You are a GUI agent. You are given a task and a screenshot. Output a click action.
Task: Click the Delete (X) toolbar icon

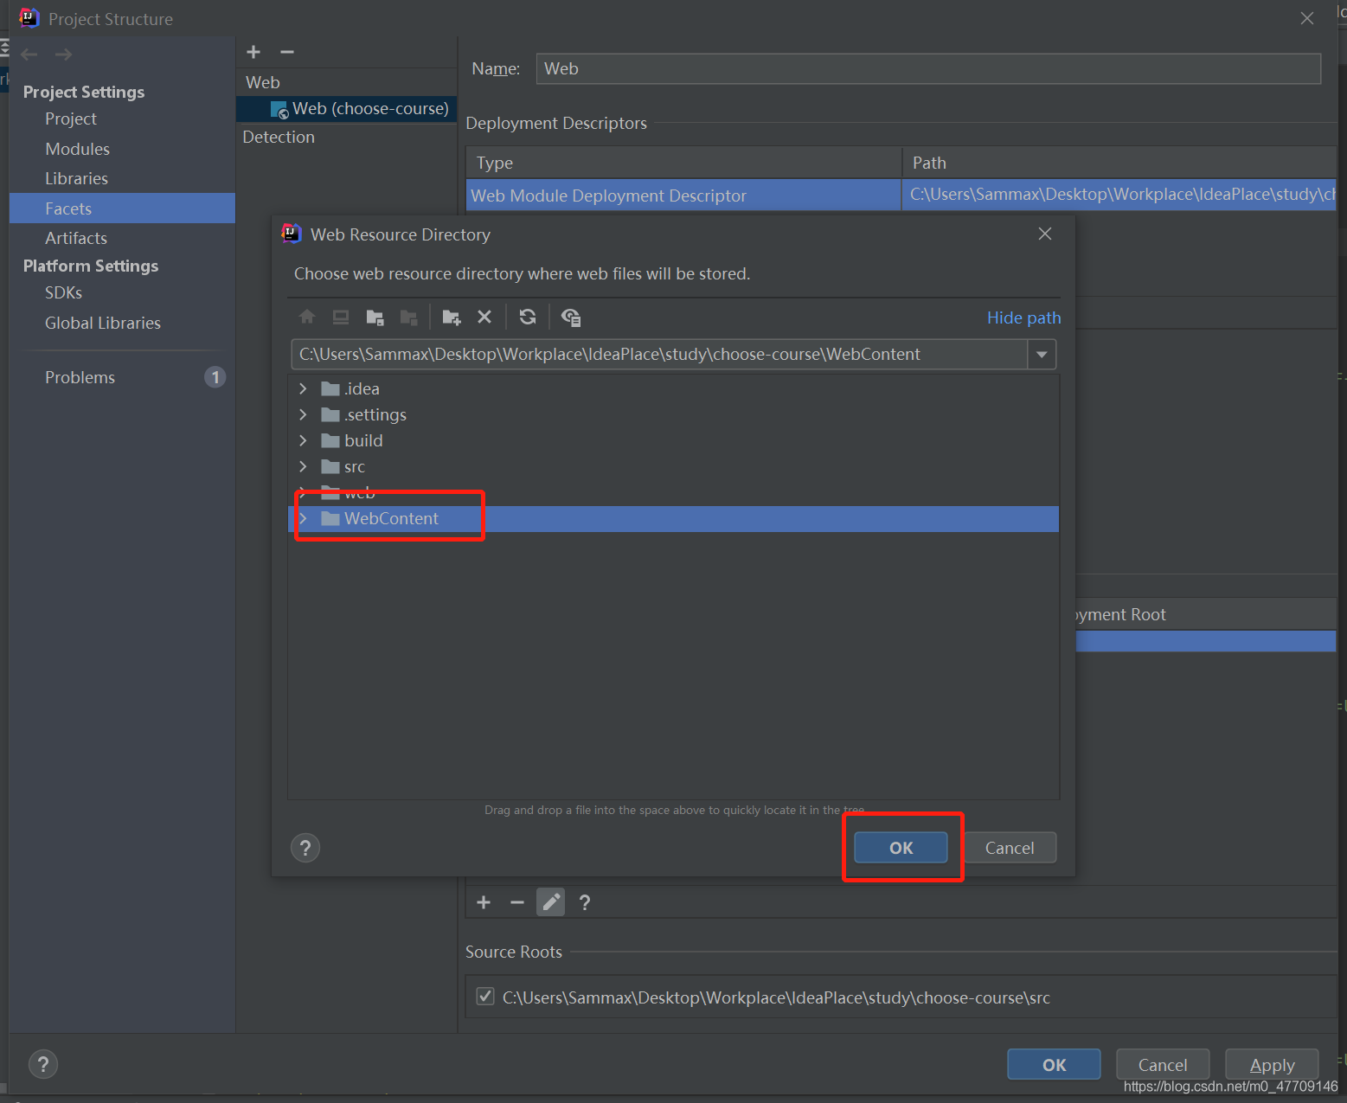[484, 317]
